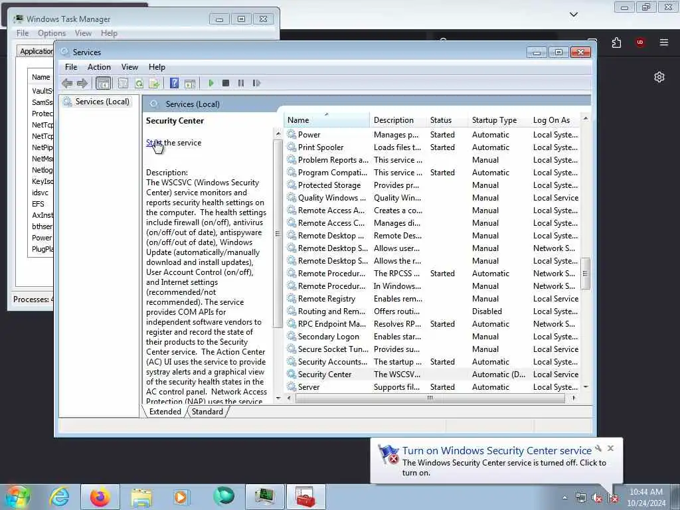
Task: Click the Show/Hide Action Pane toolbar icon
Action: tap(189, 83)
